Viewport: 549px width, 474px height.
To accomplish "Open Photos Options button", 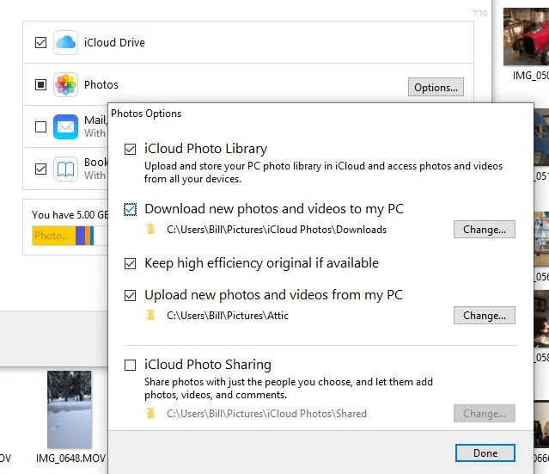I will (436, 87).
